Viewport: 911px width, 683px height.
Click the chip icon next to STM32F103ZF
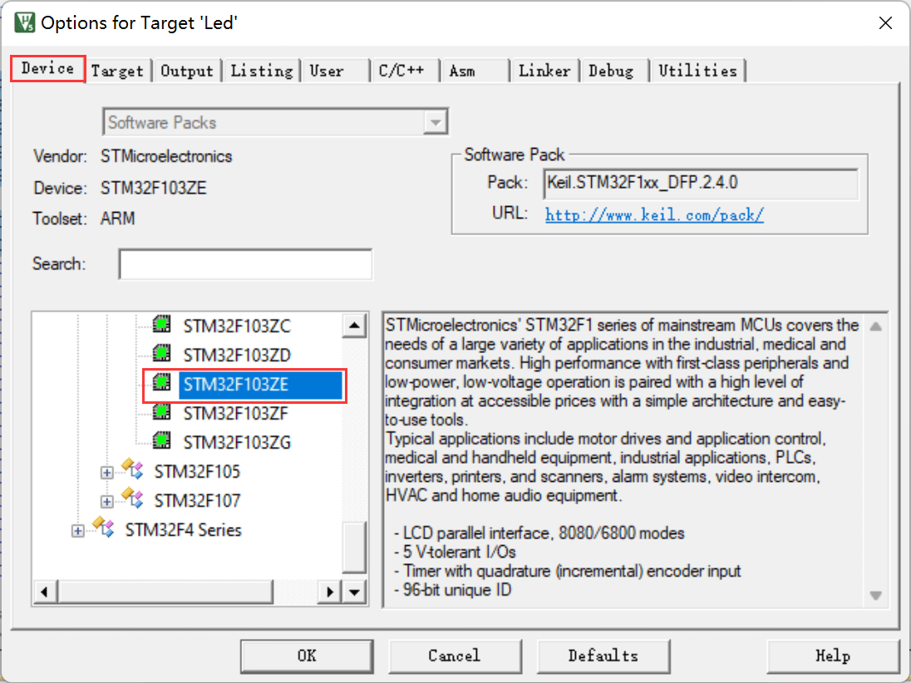point(163,413)
